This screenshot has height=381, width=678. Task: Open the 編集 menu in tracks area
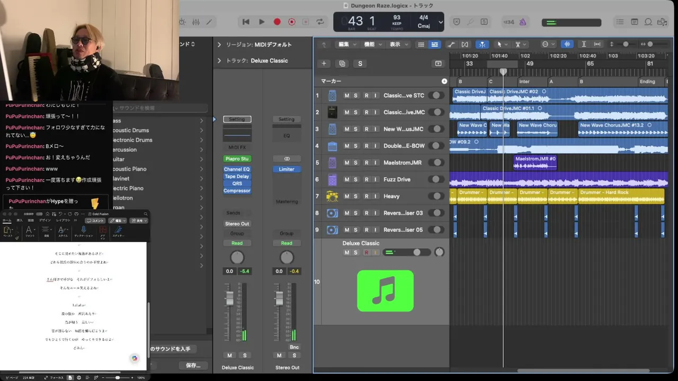[346, 44]
